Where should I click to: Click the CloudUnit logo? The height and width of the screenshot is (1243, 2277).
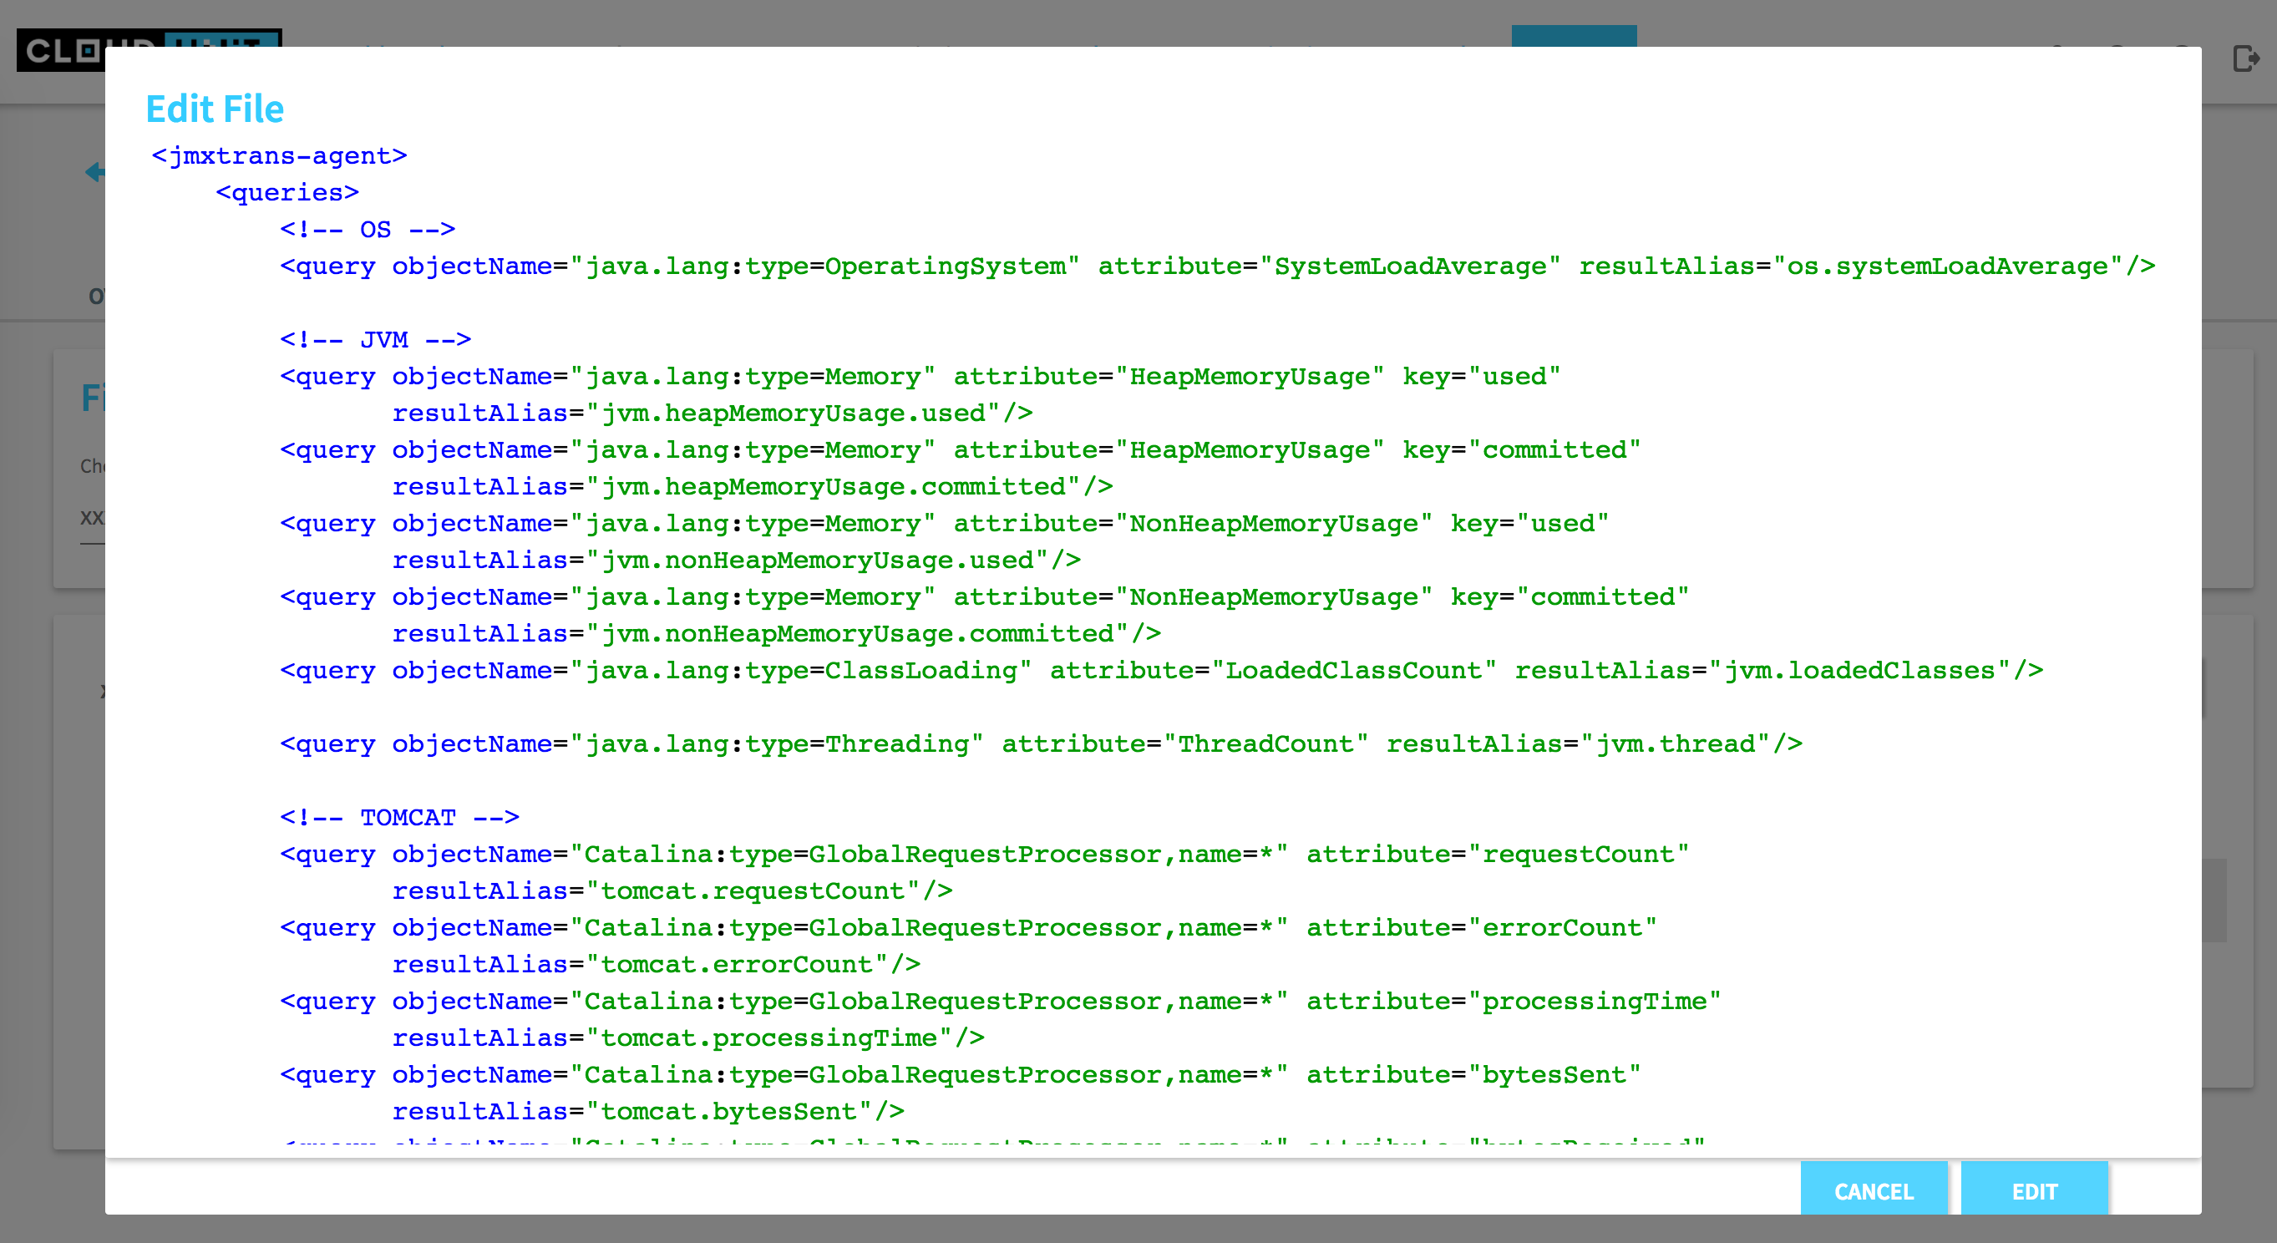click(60, 50)
